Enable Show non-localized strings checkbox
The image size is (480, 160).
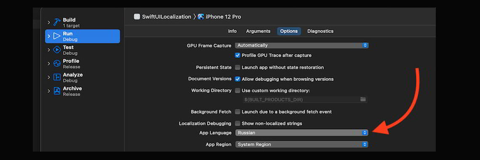point(237,124)
